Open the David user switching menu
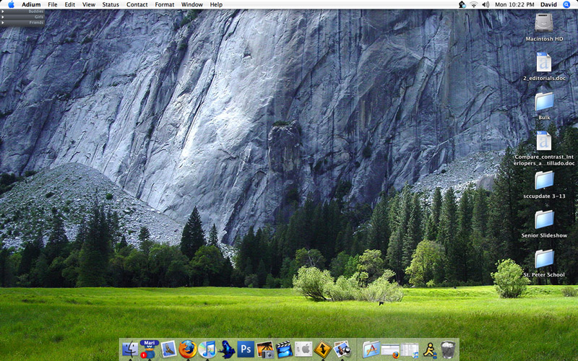578x361 pixels. click(x=548, y=4)
